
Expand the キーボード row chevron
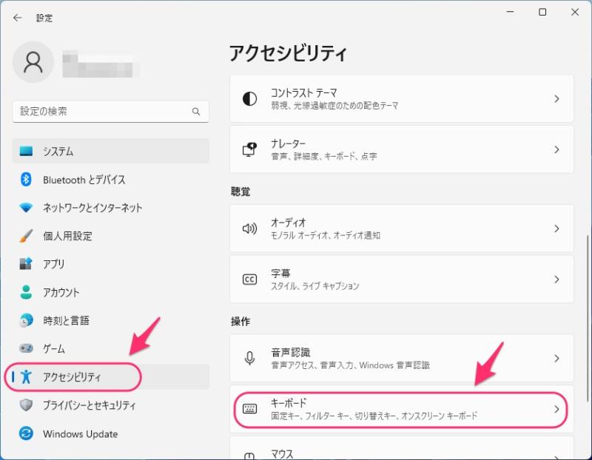(556, 409)
